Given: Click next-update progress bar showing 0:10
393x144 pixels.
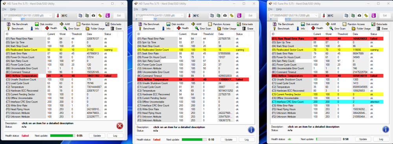Looking at the screenshot, I should (194, 139).
